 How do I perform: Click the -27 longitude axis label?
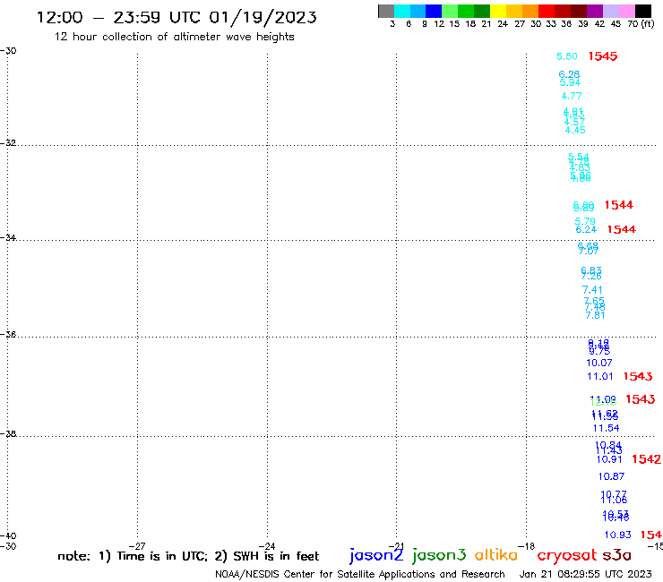pyautogui.click(x=137, y=546)
